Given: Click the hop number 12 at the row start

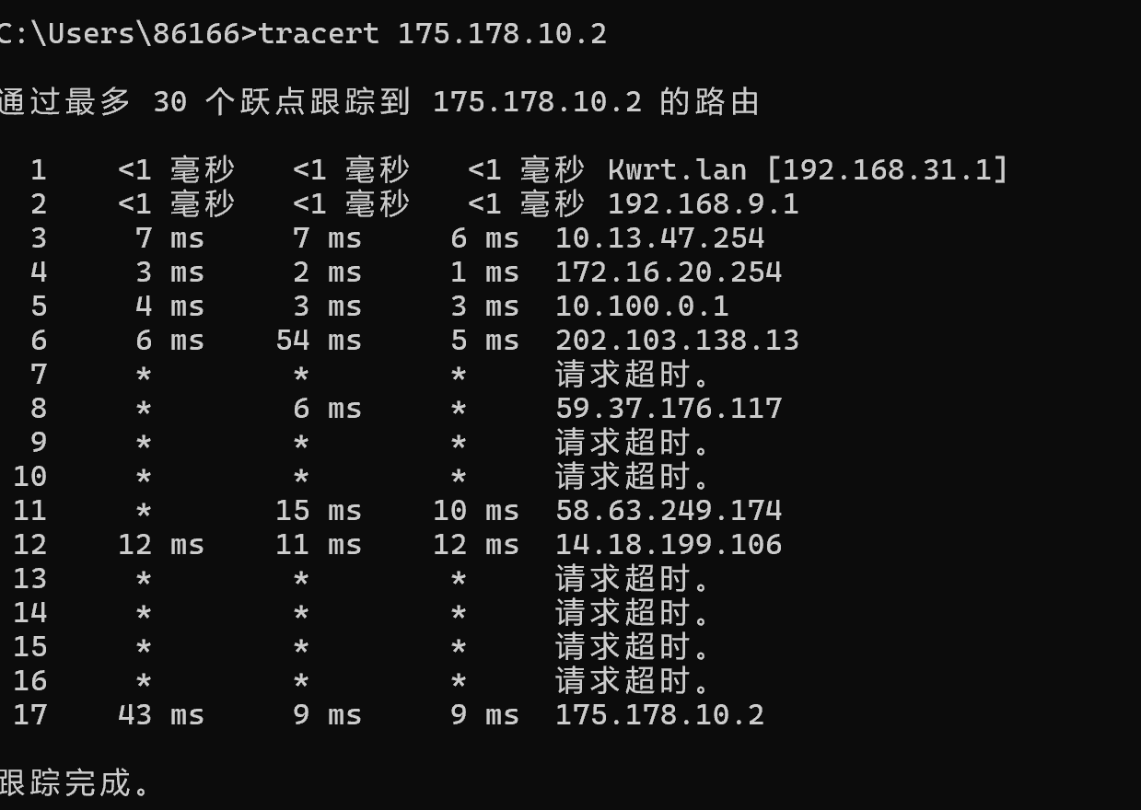Looking at the screenshot, I should coord(29,545).
